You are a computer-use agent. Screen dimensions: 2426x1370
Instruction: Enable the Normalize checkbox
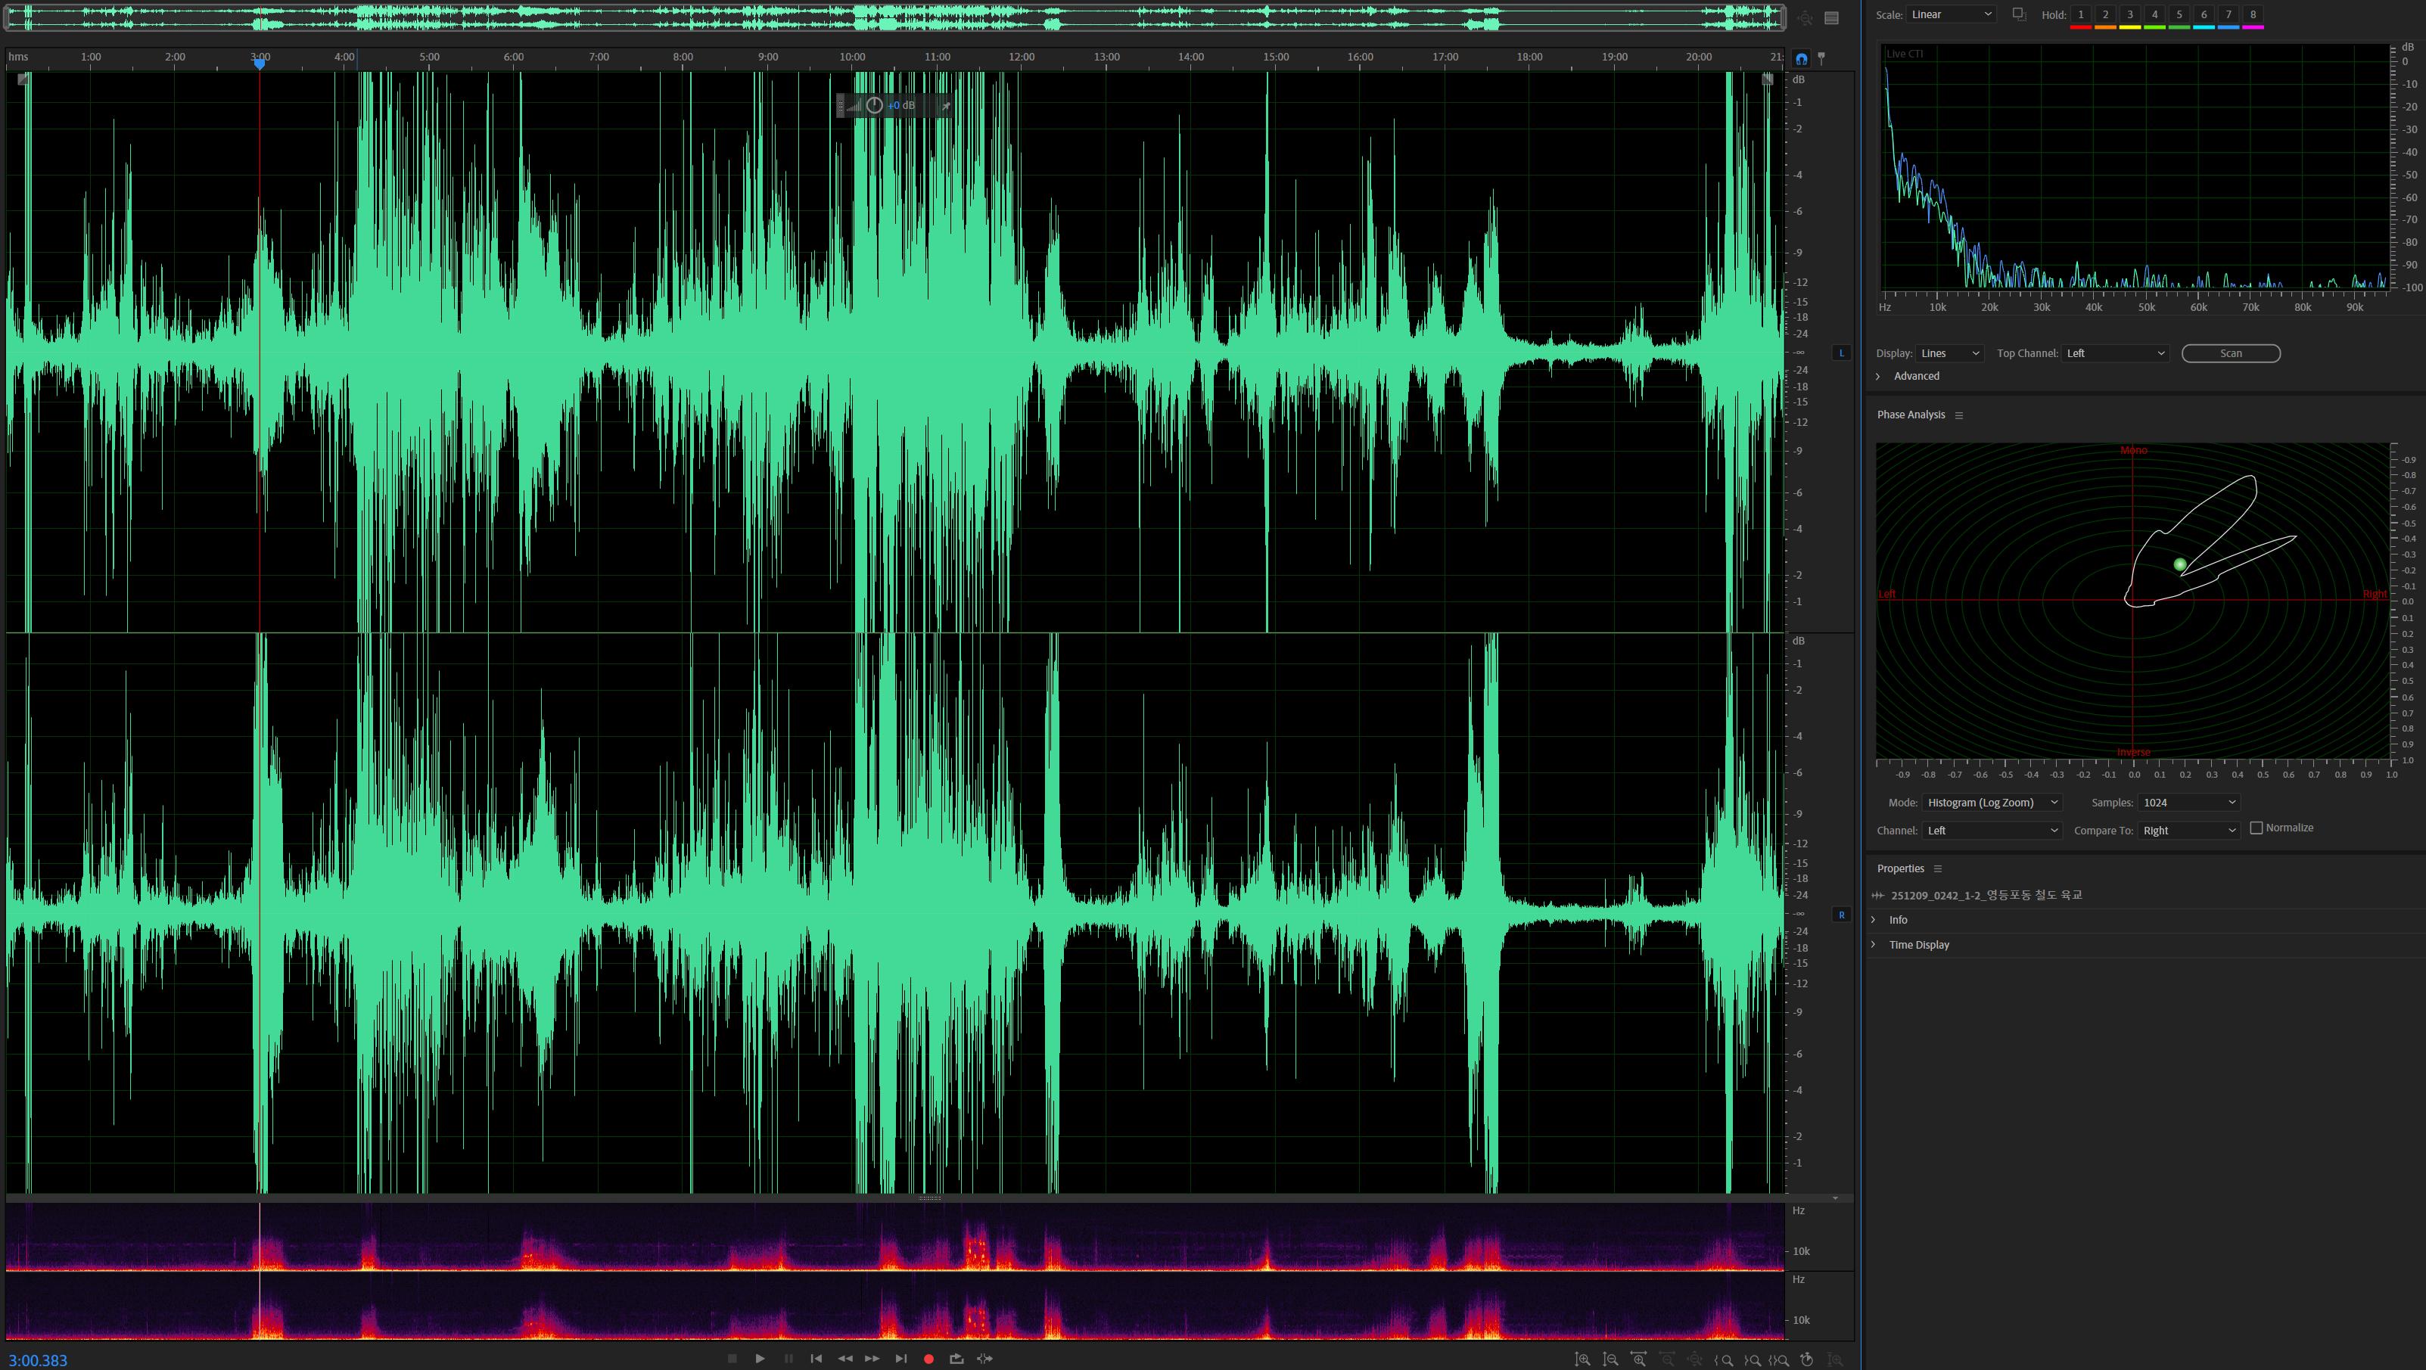[2256, 828]
